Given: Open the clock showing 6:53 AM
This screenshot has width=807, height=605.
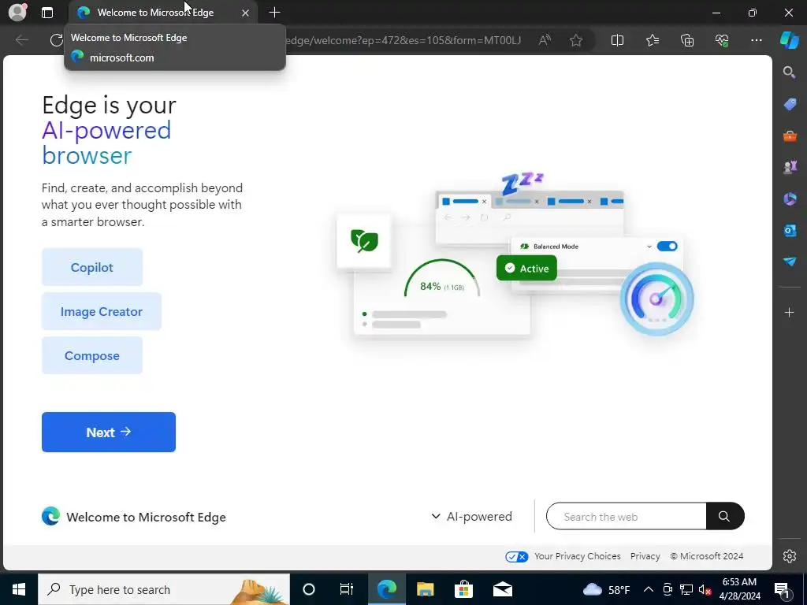Looking at the screenshot, I should [x=739, y=589].
